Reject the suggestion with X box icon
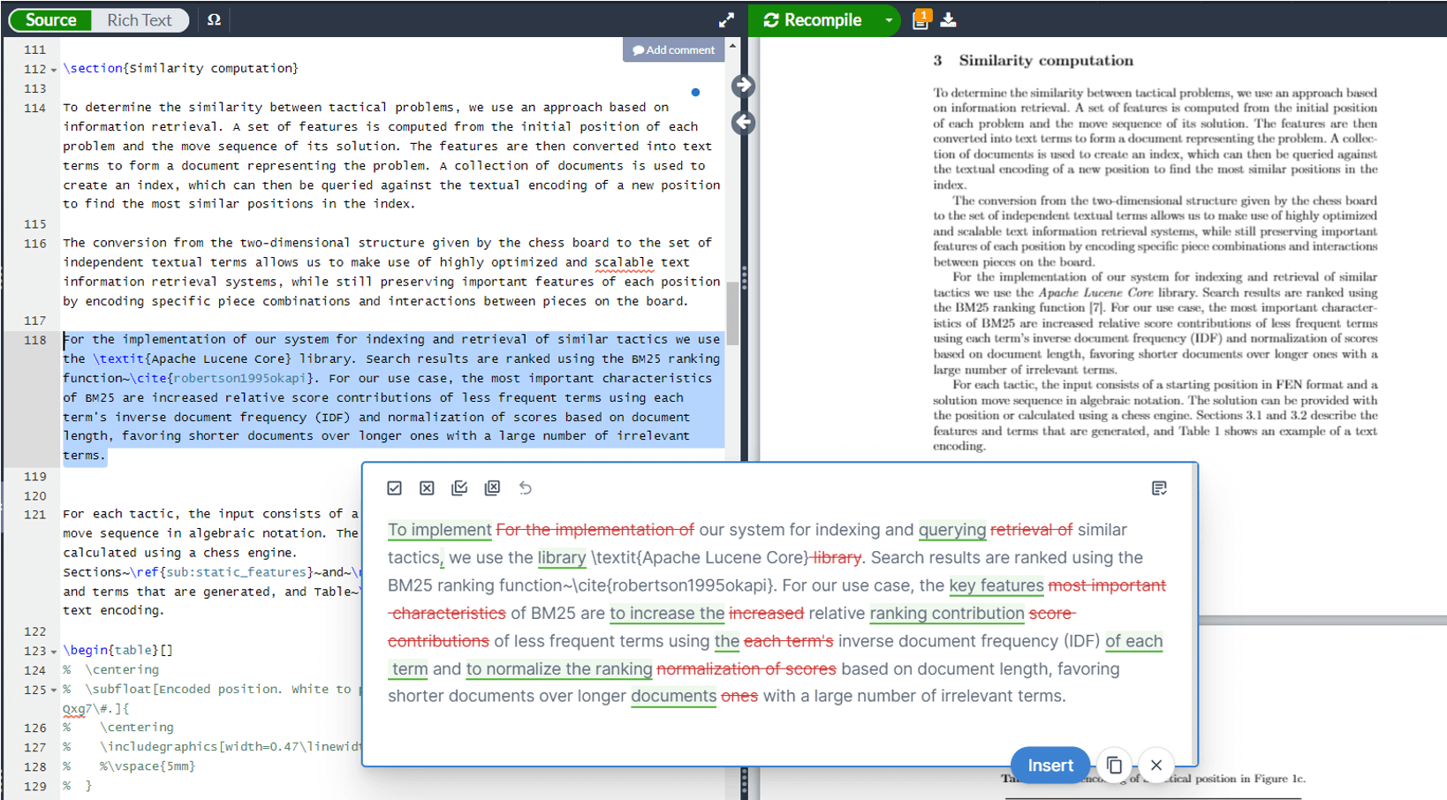1447x800 pixels. [427, 488]
